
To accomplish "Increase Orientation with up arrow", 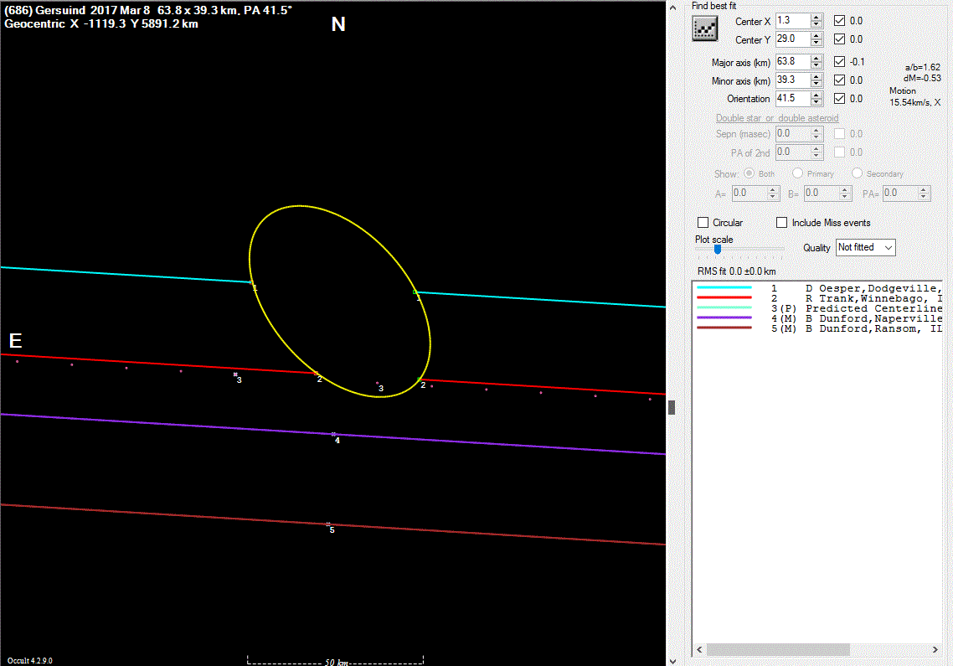I will point(816,95).
